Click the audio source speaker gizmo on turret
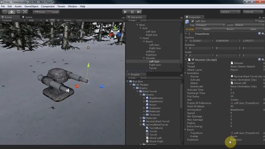 (x=68, y=91)
